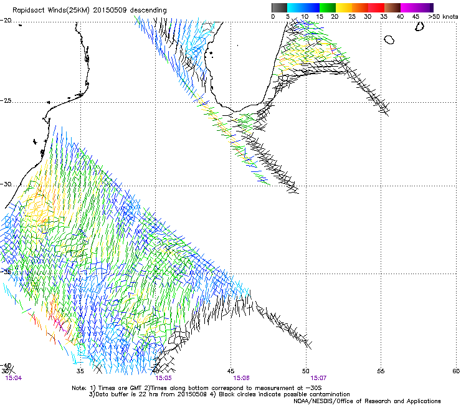Click the '>50 knots' legend label

click(x=443, y=17)
